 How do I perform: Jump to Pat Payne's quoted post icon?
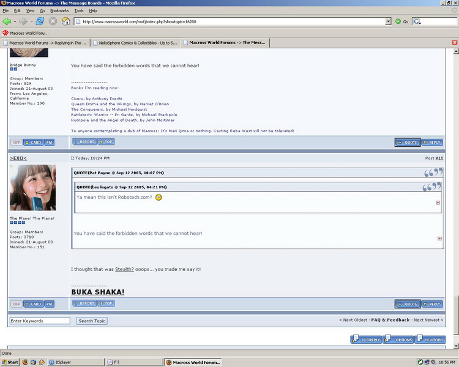click(439, 239)
